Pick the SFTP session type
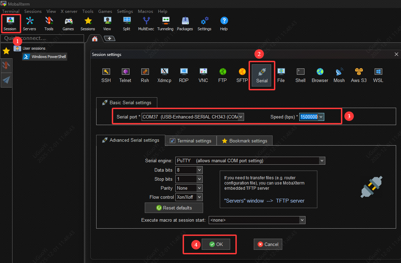The image size is (401, 263). click(242, 75)
